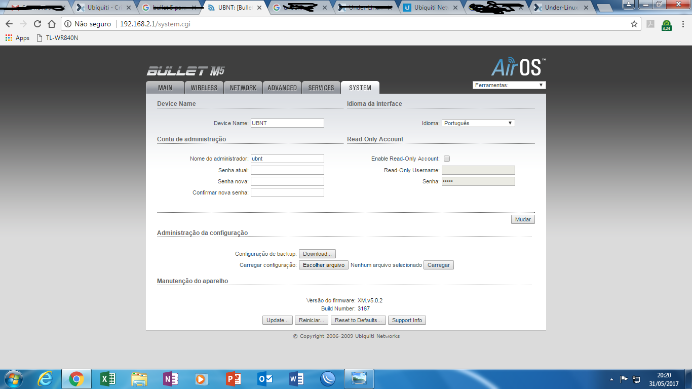Select the SYSTEM tab
This screenshot has width=692, height=389.
[360, 88]
